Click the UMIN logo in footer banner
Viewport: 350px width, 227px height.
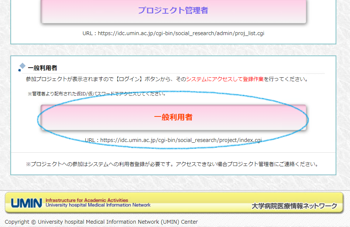pos(26,203)
